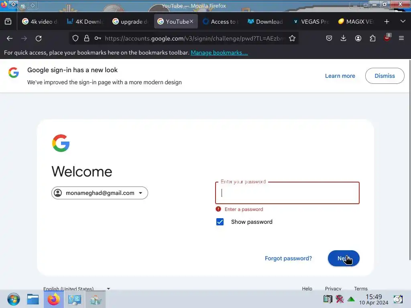
Task: List all tabs with the chevron
Action: click(x=403, y=21)
